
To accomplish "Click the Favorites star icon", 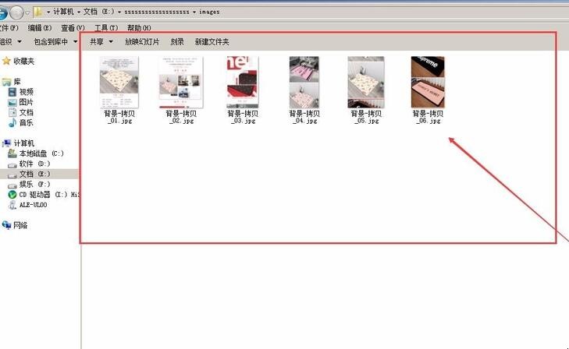I will [7, 61].
